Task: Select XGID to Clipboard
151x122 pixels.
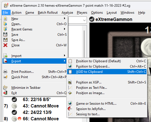Action: [107, 72]
